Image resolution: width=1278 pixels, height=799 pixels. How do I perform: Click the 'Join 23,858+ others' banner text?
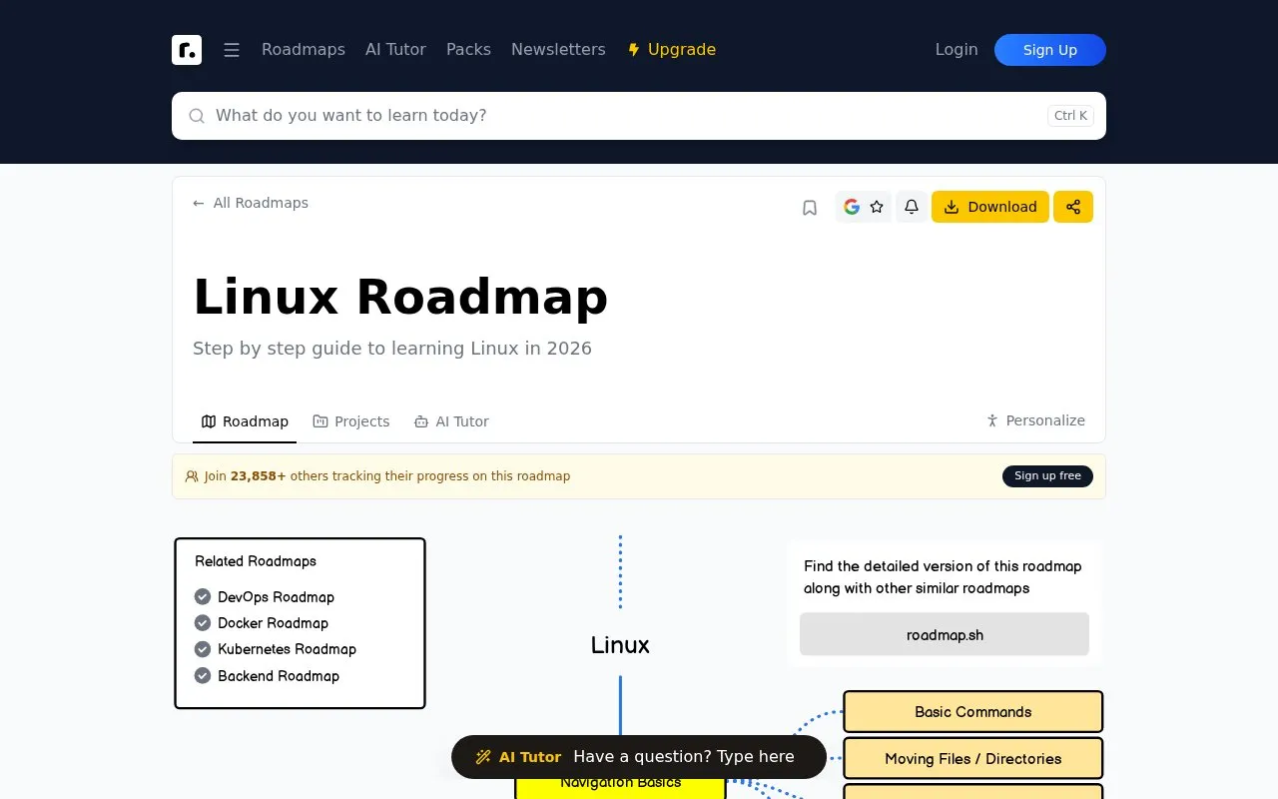[x=387, y=476]
